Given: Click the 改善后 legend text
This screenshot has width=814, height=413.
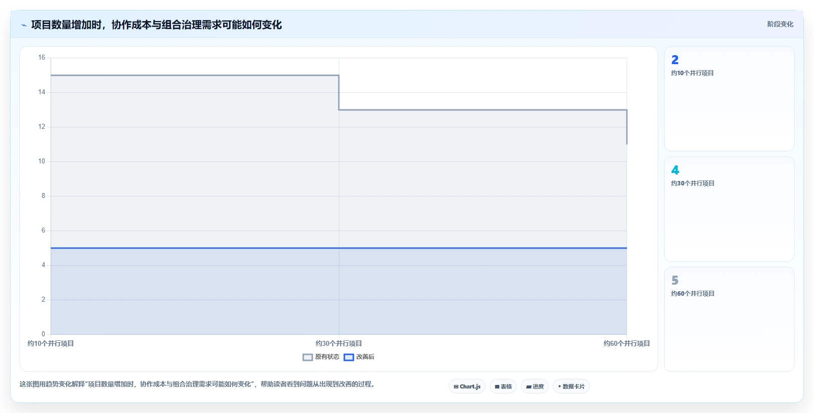Looking at the screenshot, I should click(365, 357).
